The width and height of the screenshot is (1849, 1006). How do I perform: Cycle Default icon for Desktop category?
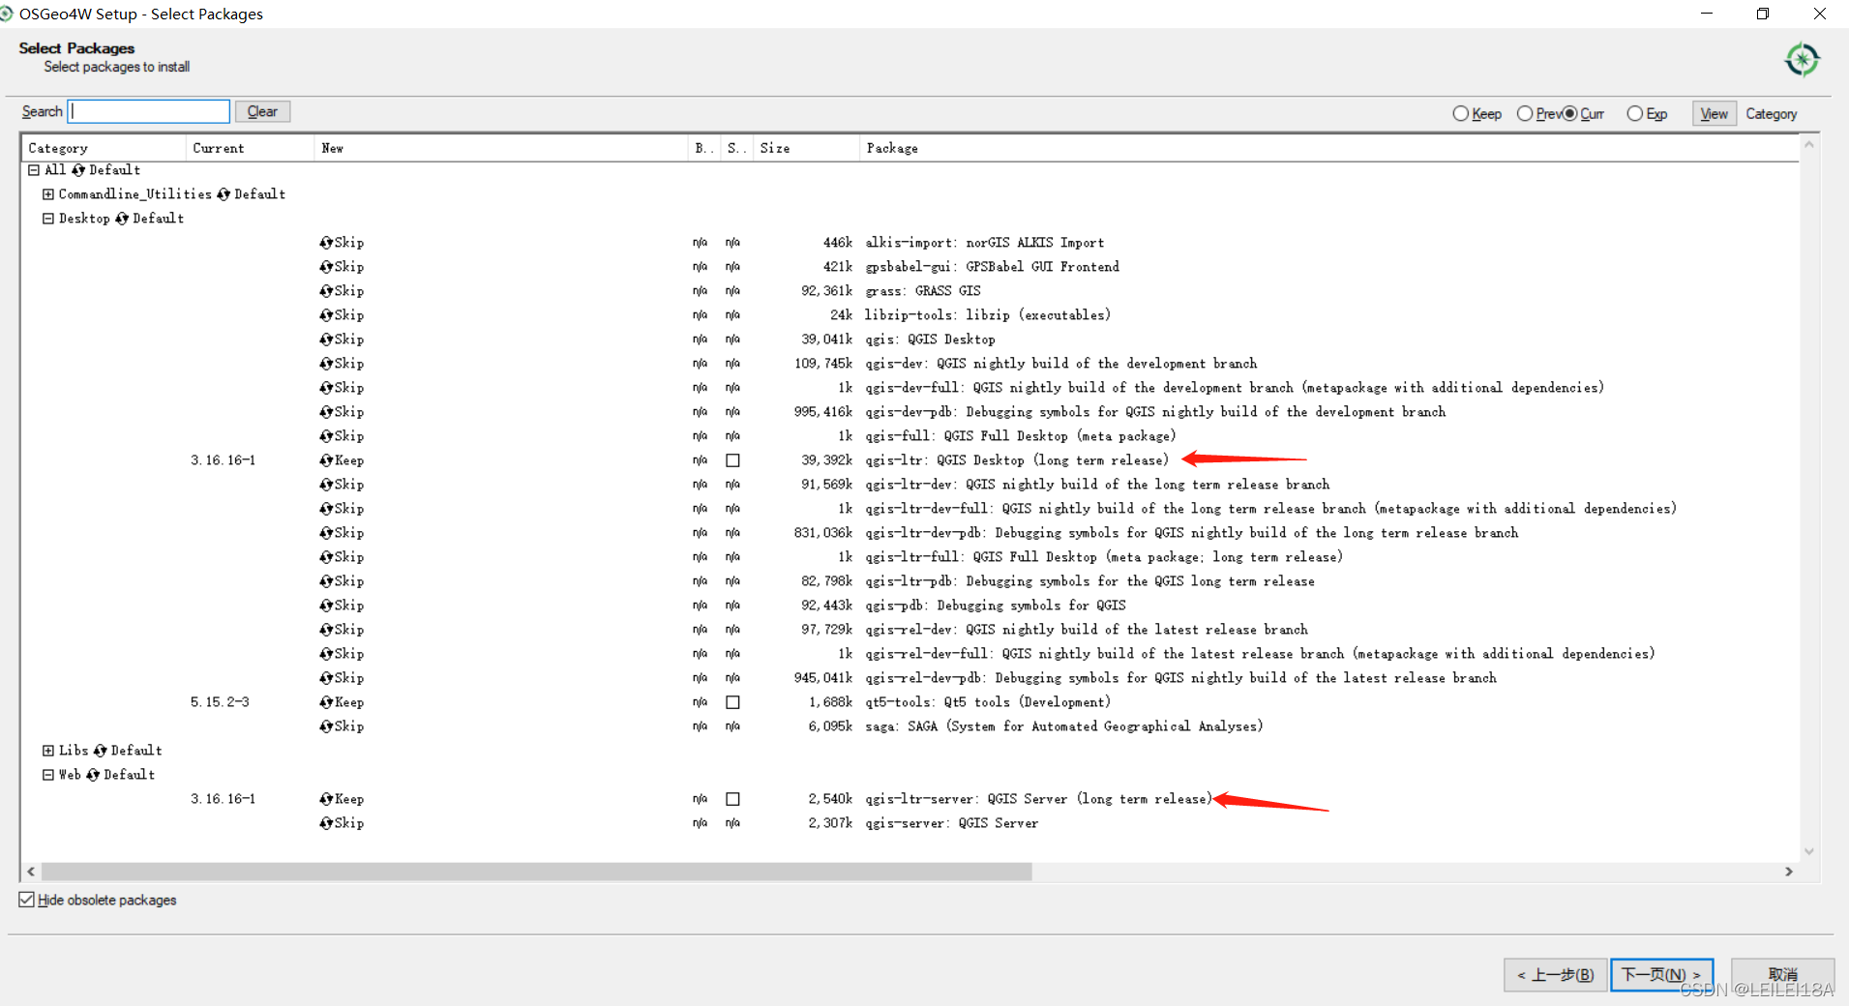(122, 219)
